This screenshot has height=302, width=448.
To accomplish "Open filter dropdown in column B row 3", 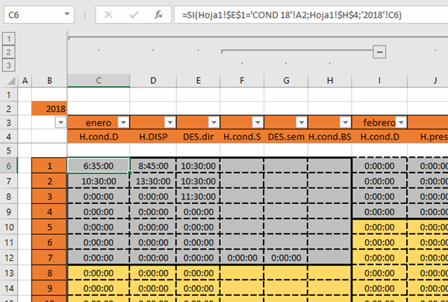I will coord(60,123).
